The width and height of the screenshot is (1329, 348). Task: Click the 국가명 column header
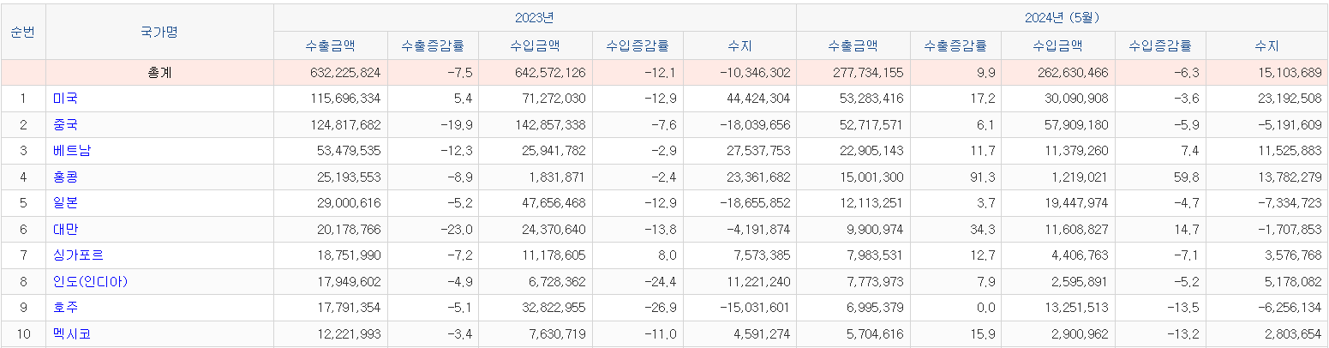(159, 32)
